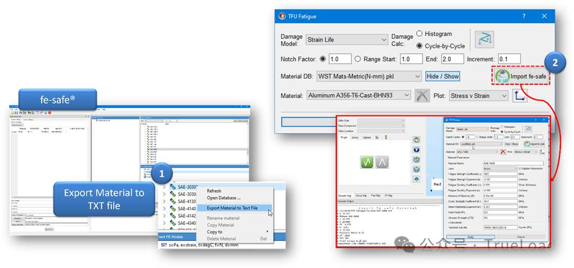This screenshot has width=574, height=268.
Task: Open the Part Mgr tab in the inset
Action: pyautogui.click(x=375, y=195)
